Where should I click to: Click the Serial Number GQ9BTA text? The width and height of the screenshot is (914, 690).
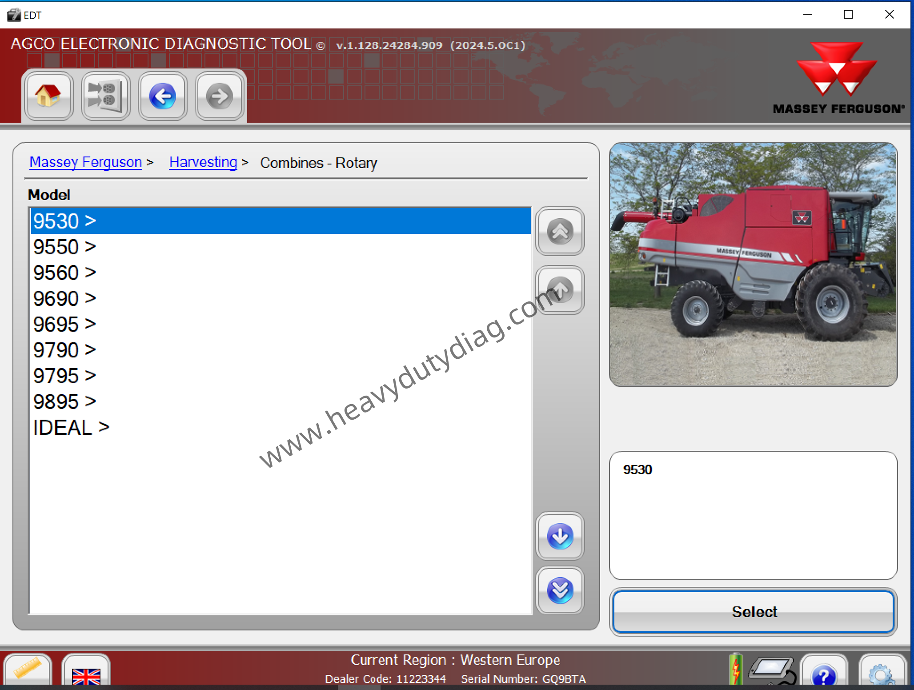524,679
